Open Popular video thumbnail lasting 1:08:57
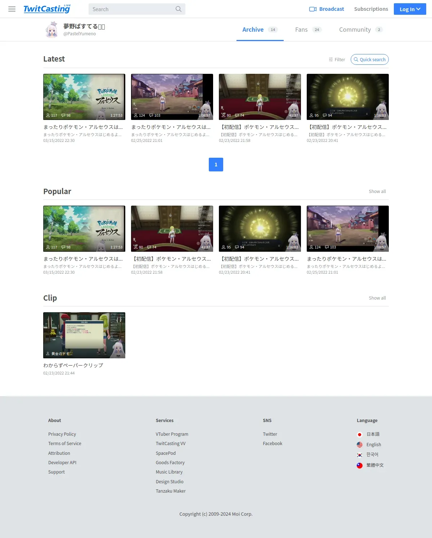This screenshot has width=432, height=538. coord(348,229)
